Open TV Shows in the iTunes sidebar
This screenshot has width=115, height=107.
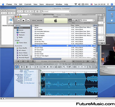tap(22, 33)
